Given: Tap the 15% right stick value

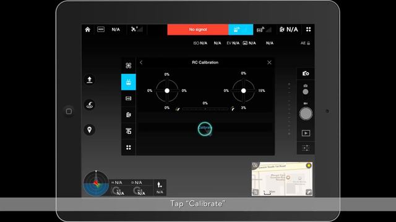Looking at the screenshot, I should click(262, 91).
